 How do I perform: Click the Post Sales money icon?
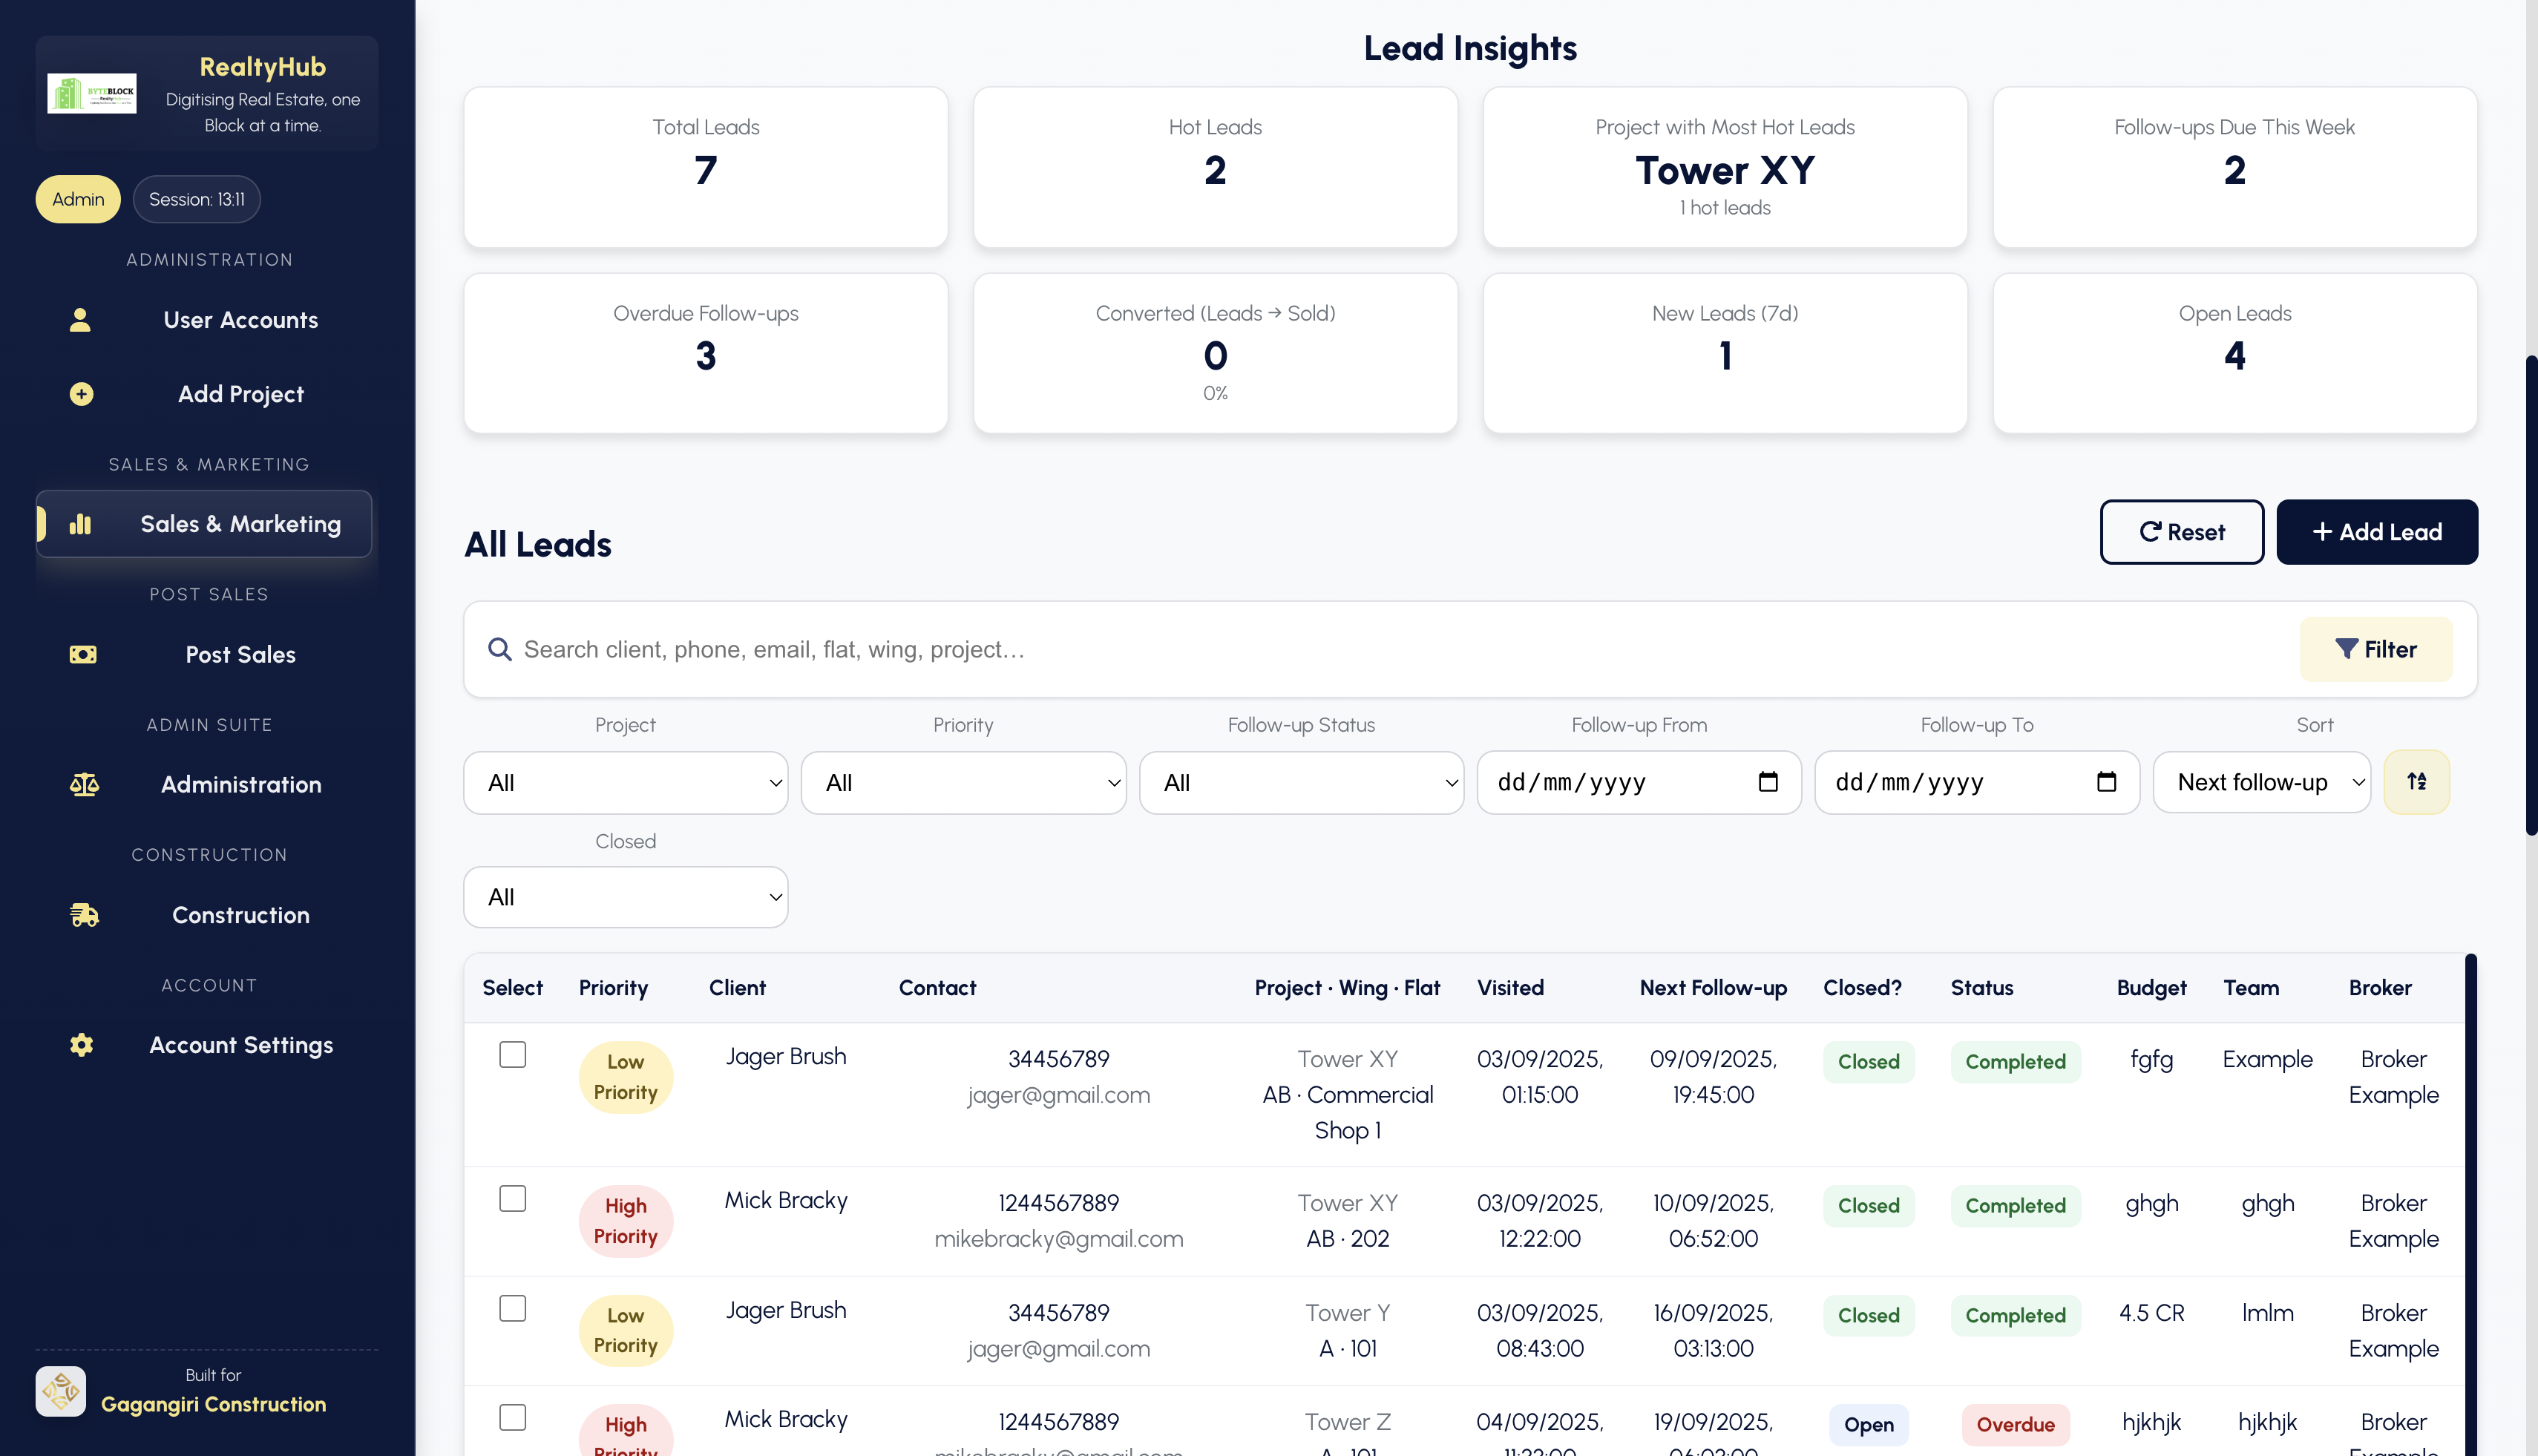(x=83, y=654)
